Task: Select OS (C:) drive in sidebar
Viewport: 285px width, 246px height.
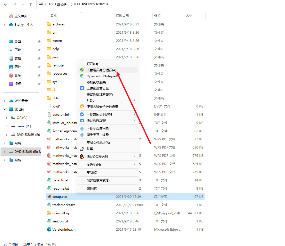Action: click(x=22, y=118)
